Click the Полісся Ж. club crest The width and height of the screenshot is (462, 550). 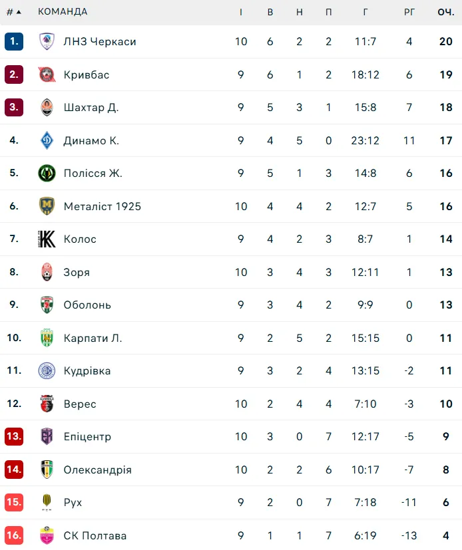click(x=46, y=174)
